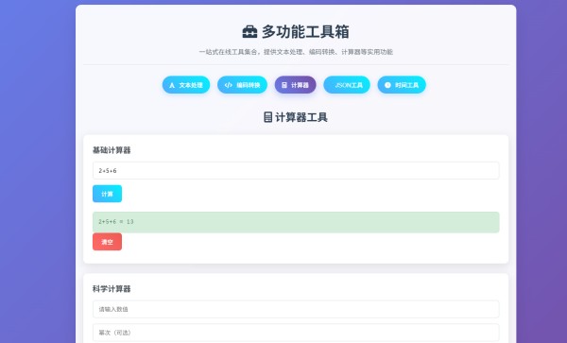Click the 计算器工具 heading text
The height and width of the screenshot is (343, 567).
pyautogui.click(x=301, y=117)
